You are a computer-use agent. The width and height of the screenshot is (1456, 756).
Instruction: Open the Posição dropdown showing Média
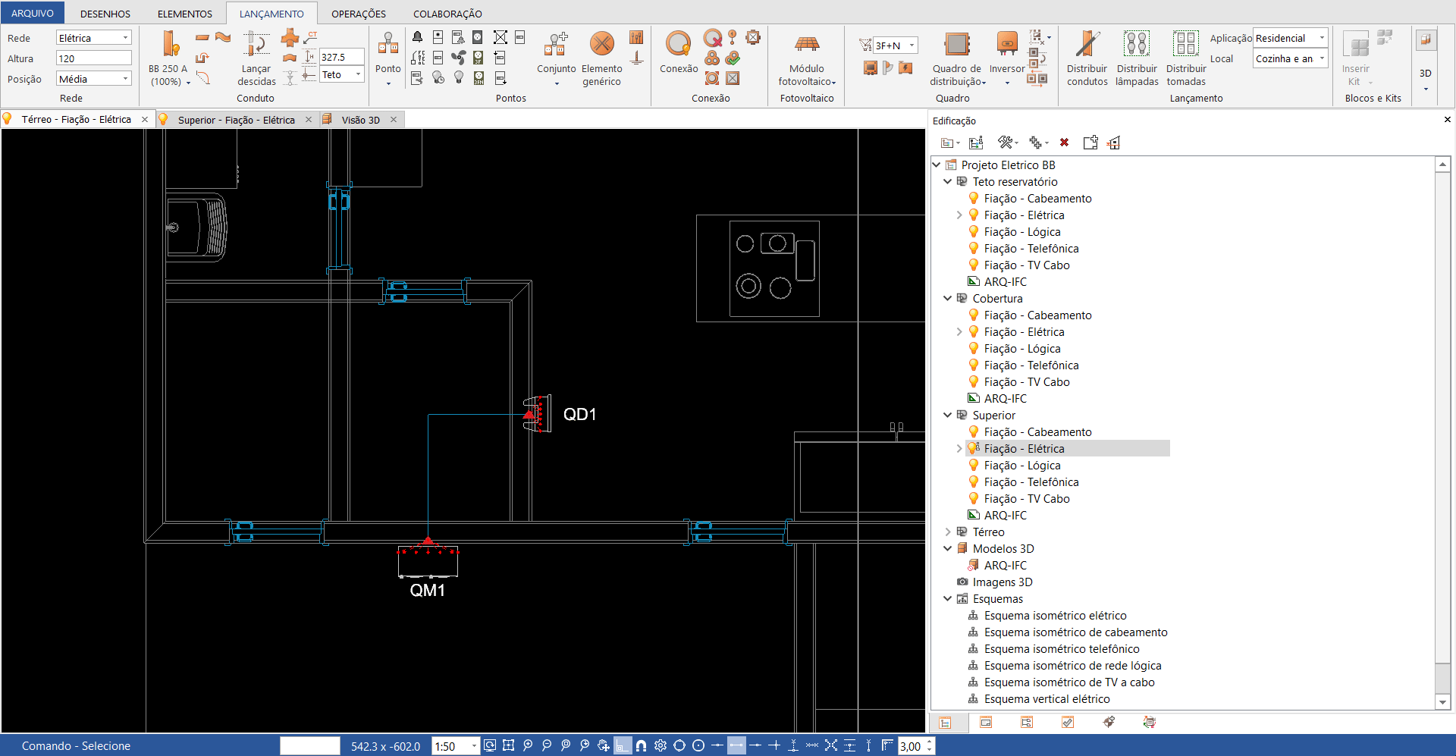pyautogui.click(x=94, y=79)
